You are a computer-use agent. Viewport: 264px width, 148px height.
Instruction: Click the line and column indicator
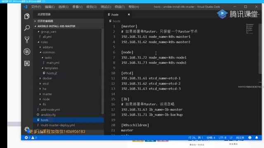[x=196, y=138]
